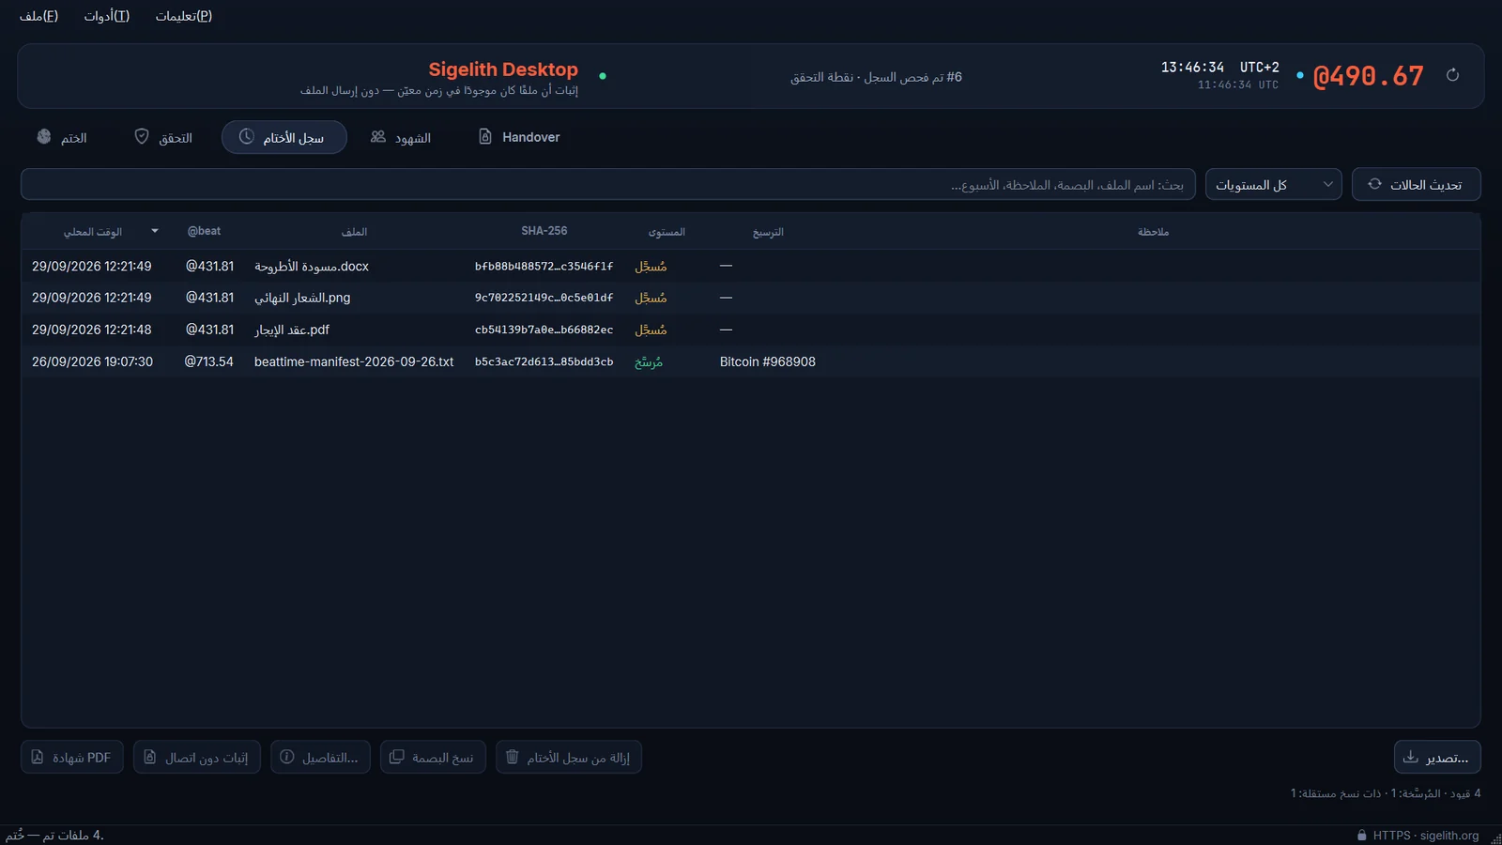Select beattime-manifest-2026-09-26.txt row
This screenshot has width=1502, height=845.
click(x=751, y=361)
